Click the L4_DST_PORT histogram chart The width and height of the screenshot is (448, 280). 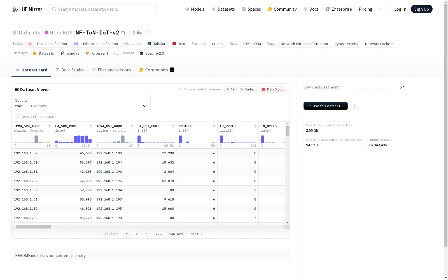[x=156, y=139]
